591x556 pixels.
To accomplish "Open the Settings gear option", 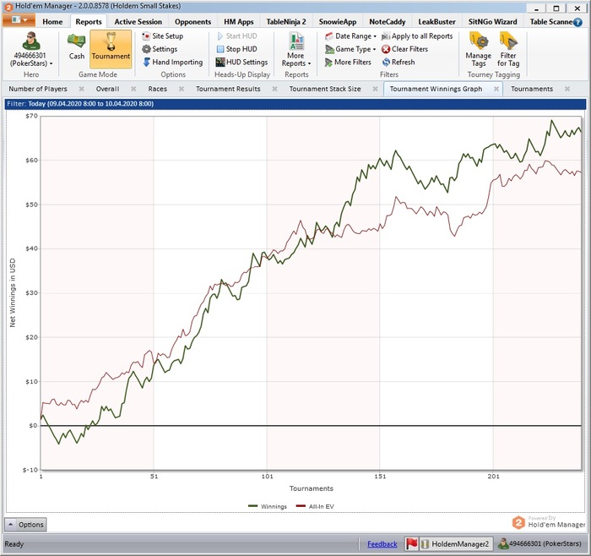I will tap(160, 49).
